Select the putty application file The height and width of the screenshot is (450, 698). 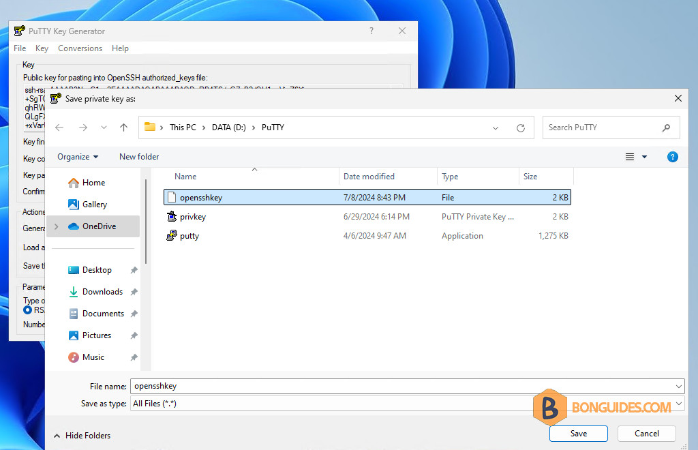pyautogui.click(x=189, y=236)
